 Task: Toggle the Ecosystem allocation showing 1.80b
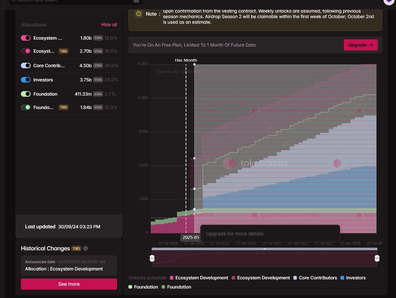[x=26, y=38]
